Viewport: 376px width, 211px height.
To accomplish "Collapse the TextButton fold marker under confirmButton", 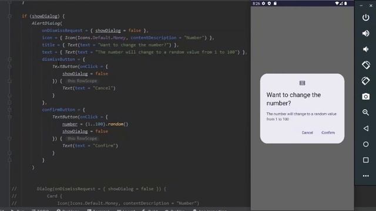I will 10,117.
